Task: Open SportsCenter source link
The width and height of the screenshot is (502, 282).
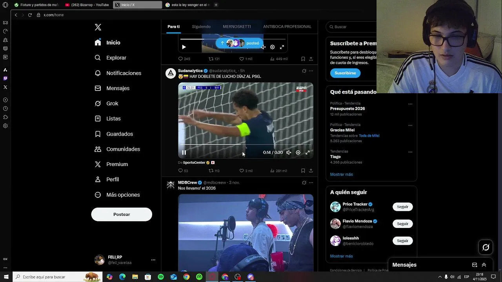Action: click(194, 163)
